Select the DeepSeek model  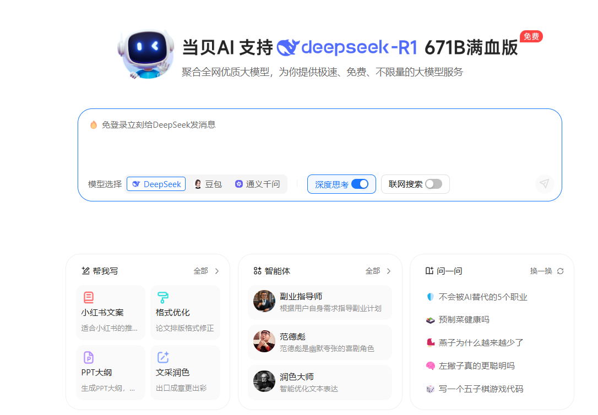tap(156, 184)
